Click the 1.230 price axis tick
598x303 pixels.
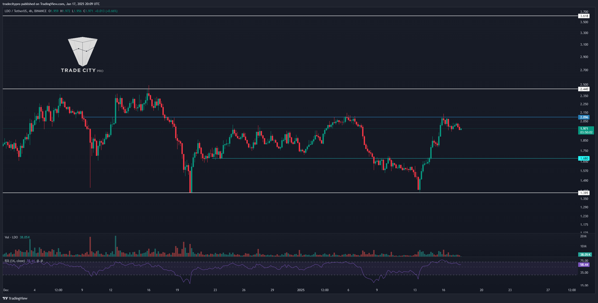[x=584, y=216]
